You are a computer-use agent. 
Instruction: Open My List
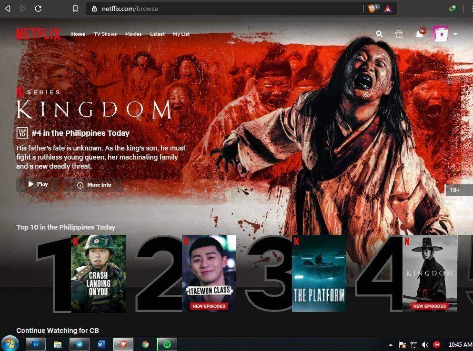(181, 34)
